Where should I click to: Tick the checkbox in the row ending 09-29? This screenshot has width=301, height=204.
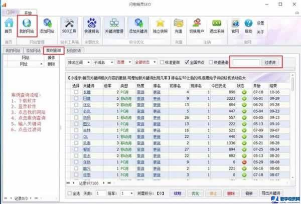coord(76,98)
